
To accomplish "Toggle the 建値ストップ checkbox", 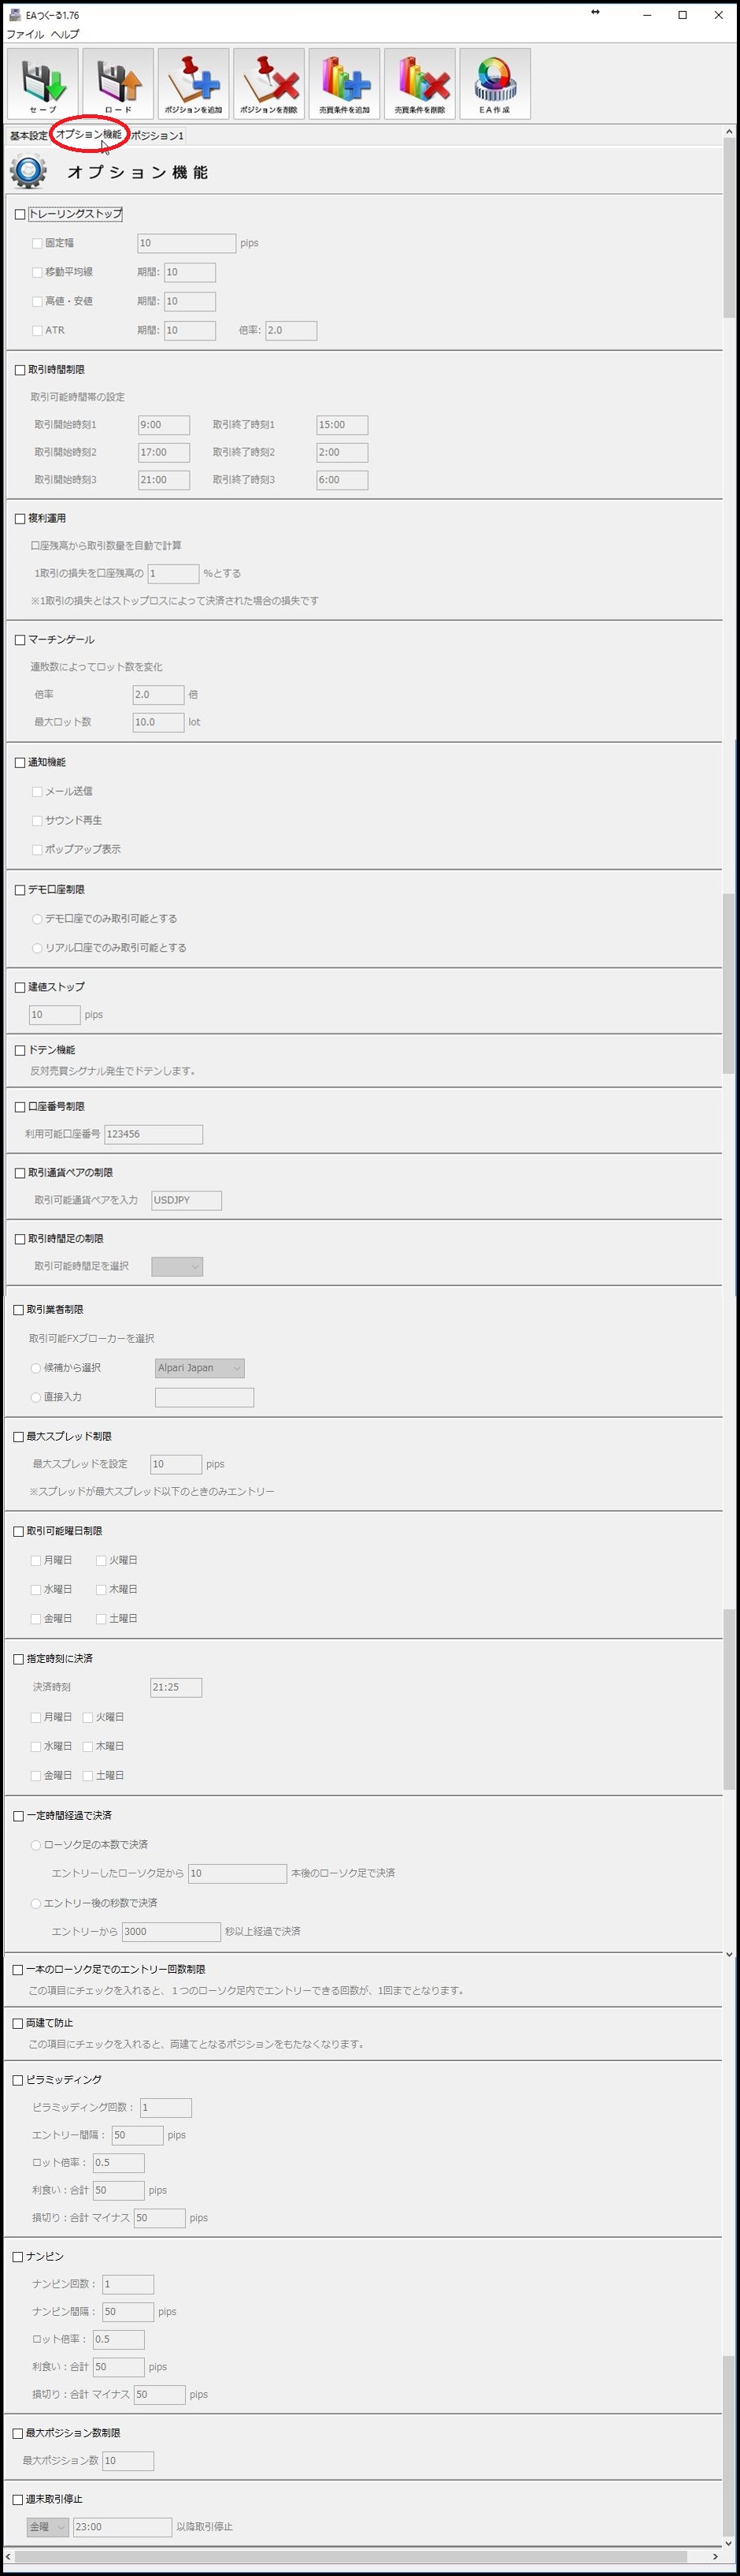I will 20,988.
